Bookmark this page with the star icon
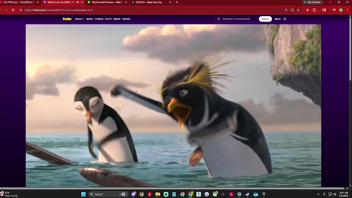 coord(298,10)
